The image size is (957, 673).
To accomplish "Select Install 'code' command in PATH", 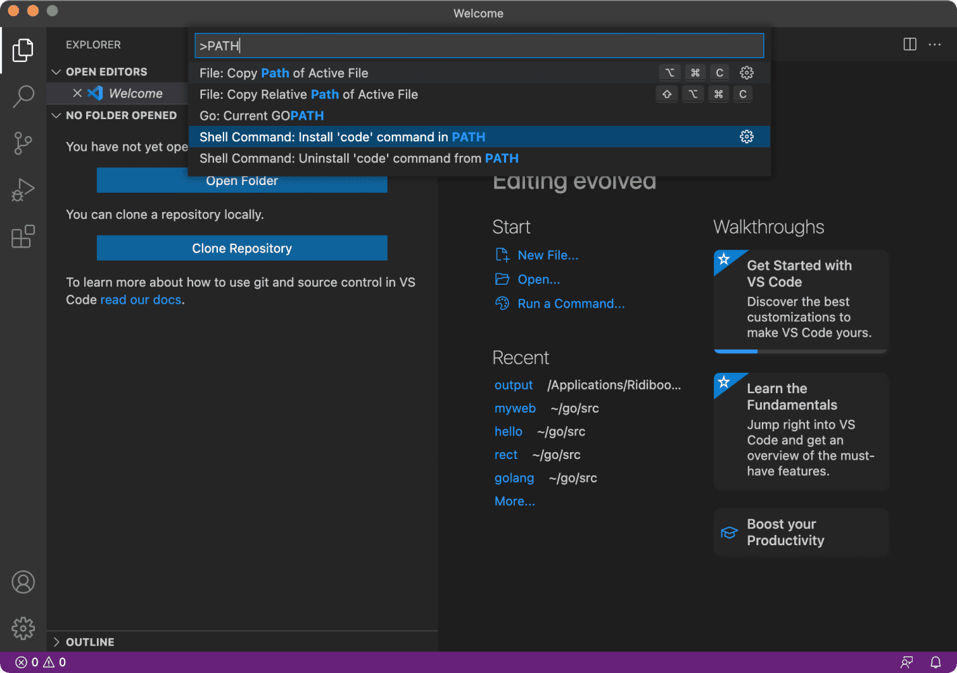I will (479, 137).
